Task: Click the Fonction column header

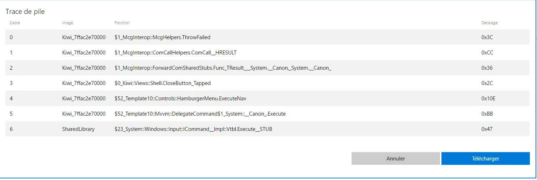Action: pyautogui.click(x=122, y=23)
